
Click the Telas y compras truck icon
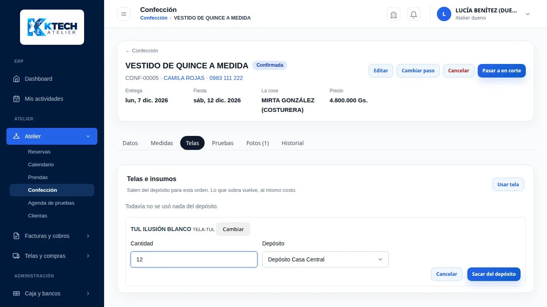pyautogui.click(x=16, y=256)
